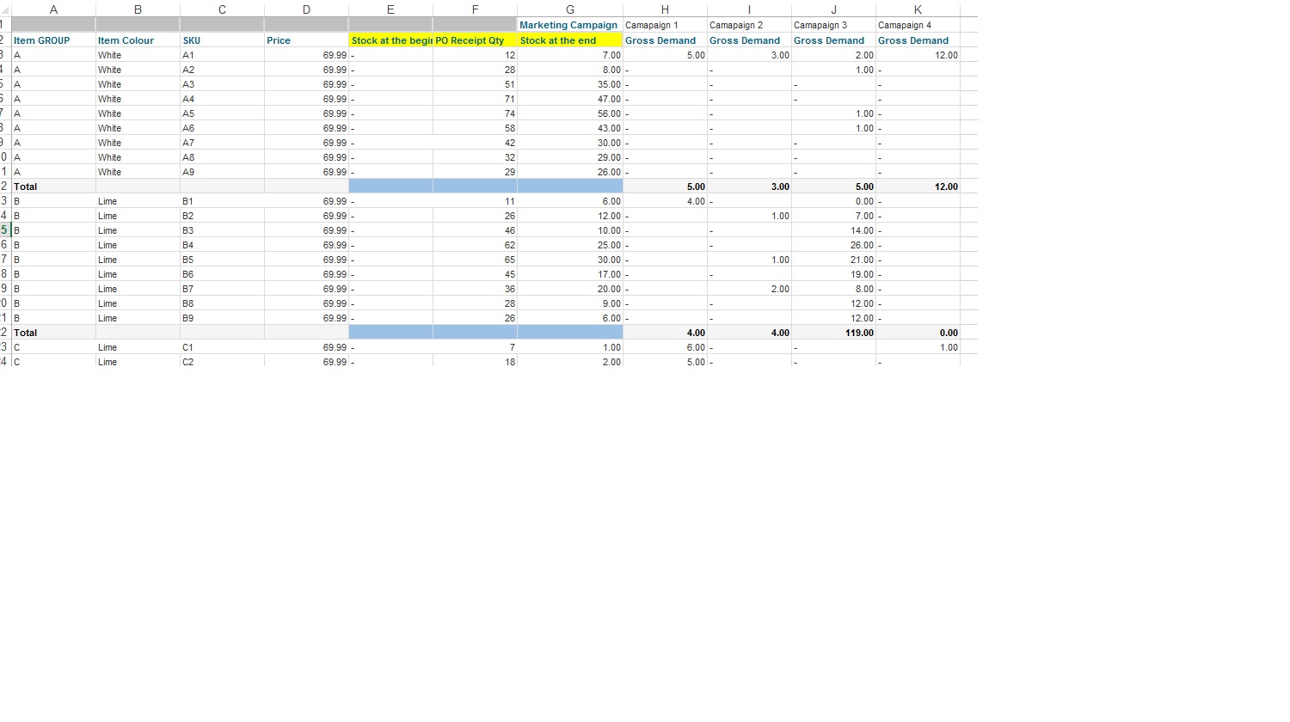
Task: Click Camapaign 2 demand 3.00 for A1
Action: pyautogui.click(x=749, y=55)
